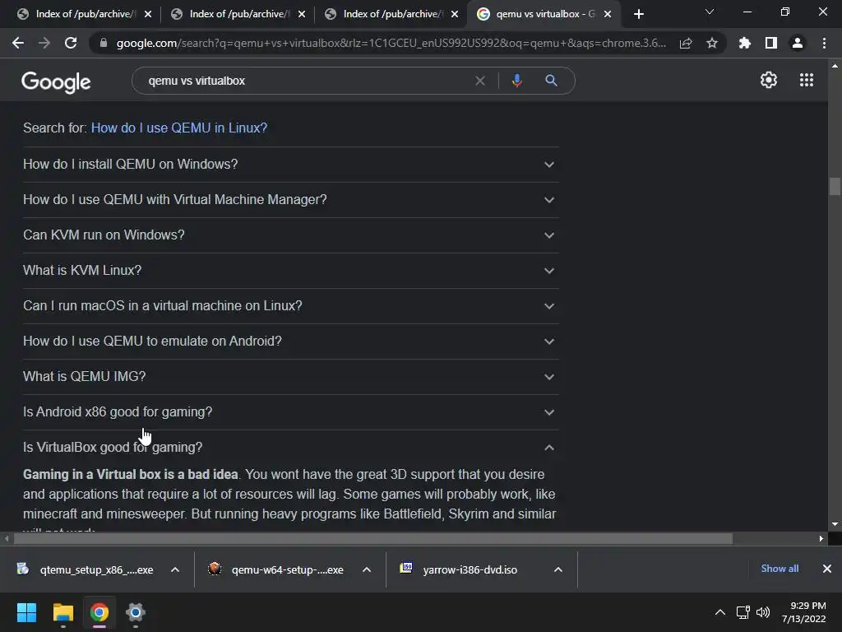Image resolution: width=842 pixels, height=632 pixels.
Task: Open volume control tray icon
Action: pos(763,612)
